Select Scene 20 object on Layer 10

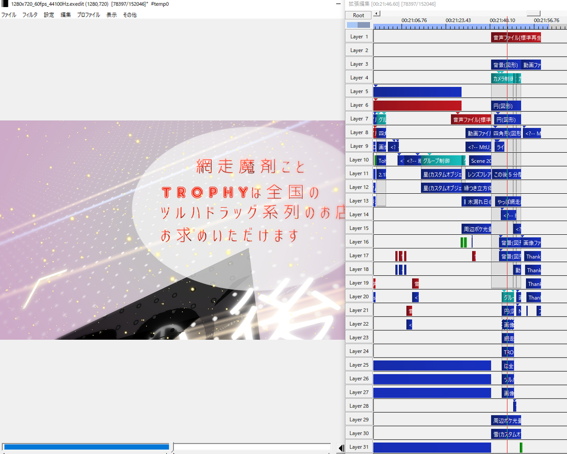tap(480, 161)
